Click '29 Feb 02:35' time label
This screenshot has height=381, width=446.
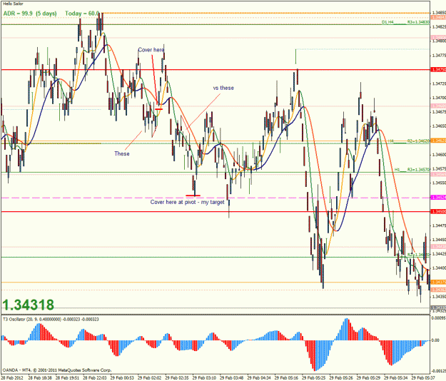click(x=177, y=378)
